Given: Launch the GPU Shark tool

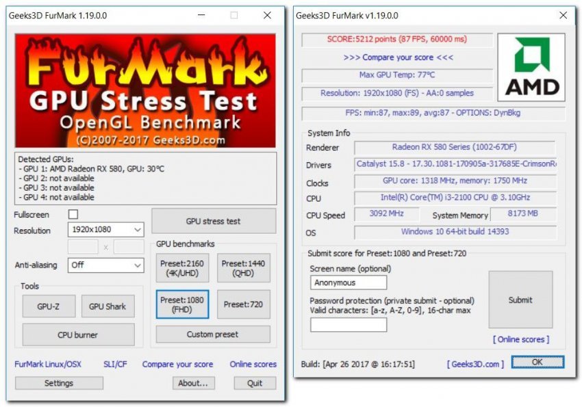Looking at the screenshot, I should click(x=107, y=306).
